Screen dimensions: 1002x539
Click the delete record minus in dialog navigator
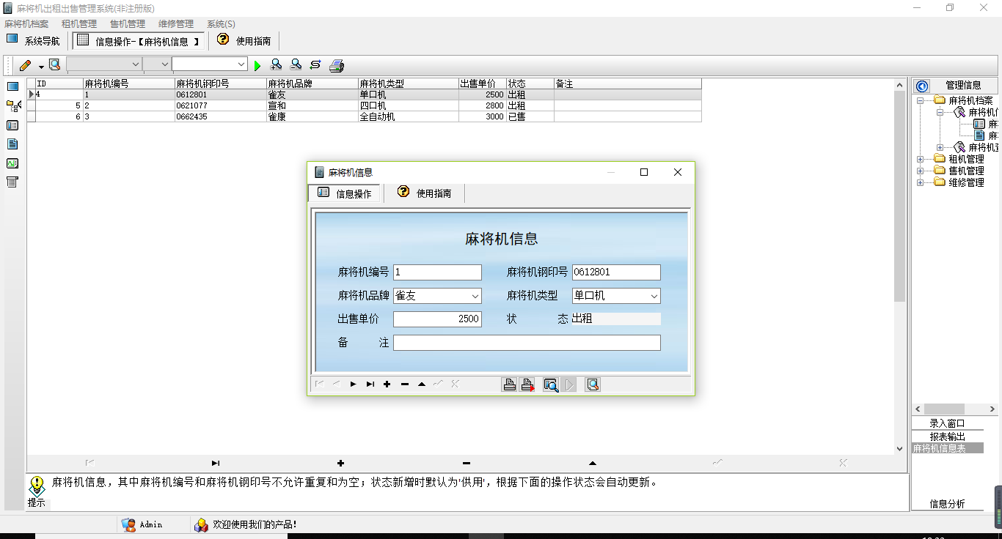(404, 384)
